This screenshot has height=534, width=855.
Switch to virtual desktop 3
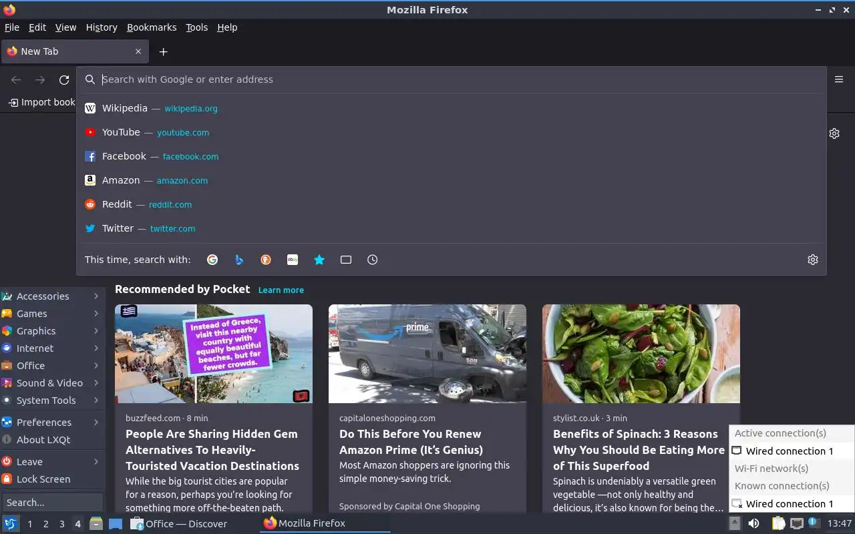(62, 524)
